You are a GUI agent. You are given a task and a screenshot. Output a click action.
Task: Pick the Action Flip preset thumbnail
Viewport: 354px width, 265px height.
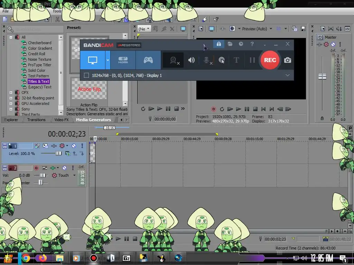[x=89, y=89]
